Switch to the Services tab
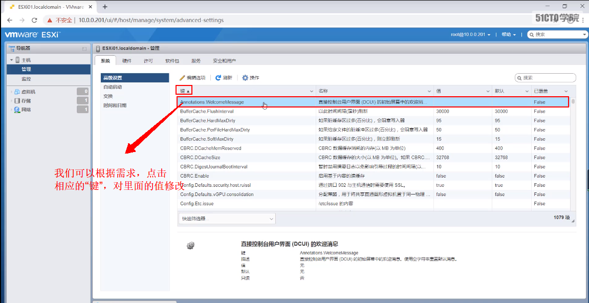 195,61
